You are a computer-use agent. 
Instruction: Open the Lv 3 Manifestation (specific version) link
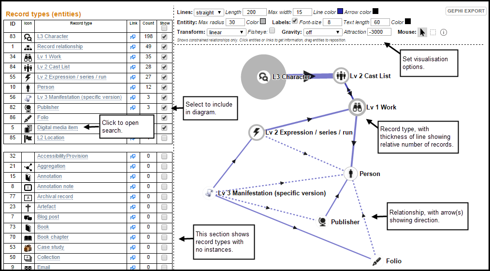pyautogui.click(x=79, y=97)
